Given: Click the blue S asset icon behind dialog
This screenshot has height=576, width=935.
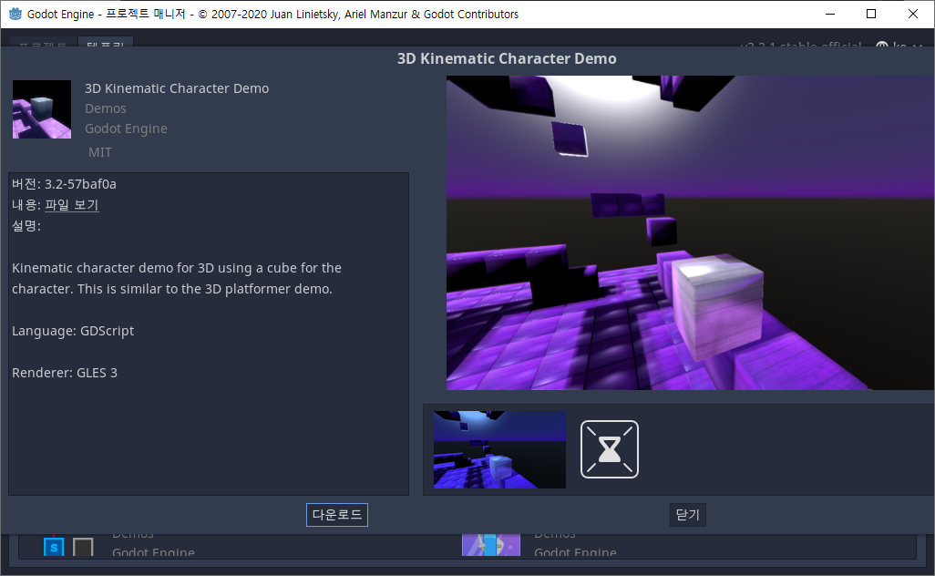Looking at the screenshot, I should tap(54, 546).
